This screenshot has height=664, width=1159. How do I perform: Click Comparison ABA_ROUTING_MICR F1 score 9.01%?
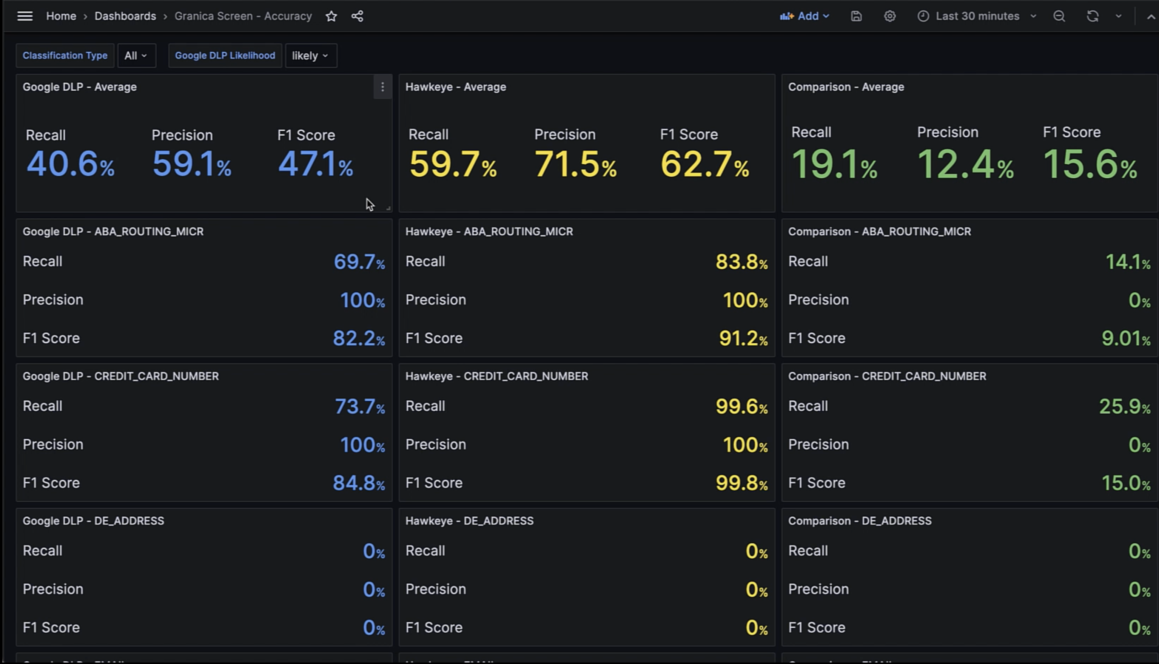[x=1127, y=338]
